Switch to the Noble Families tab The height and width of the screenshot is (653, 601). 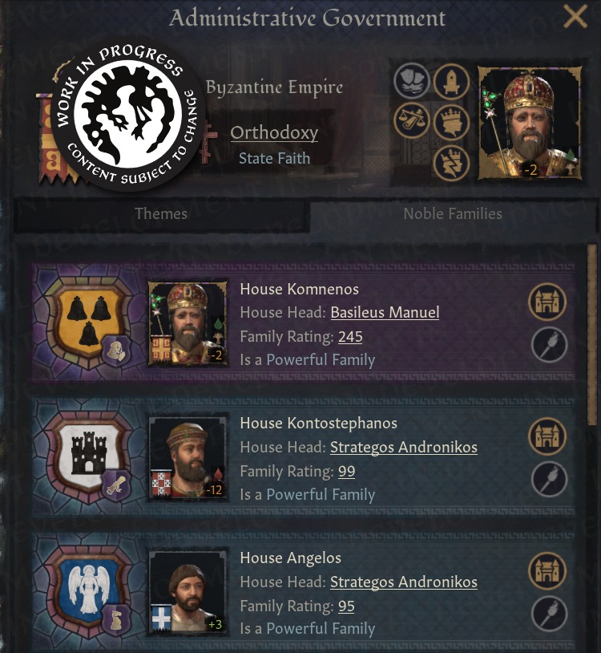coord(453,213)
